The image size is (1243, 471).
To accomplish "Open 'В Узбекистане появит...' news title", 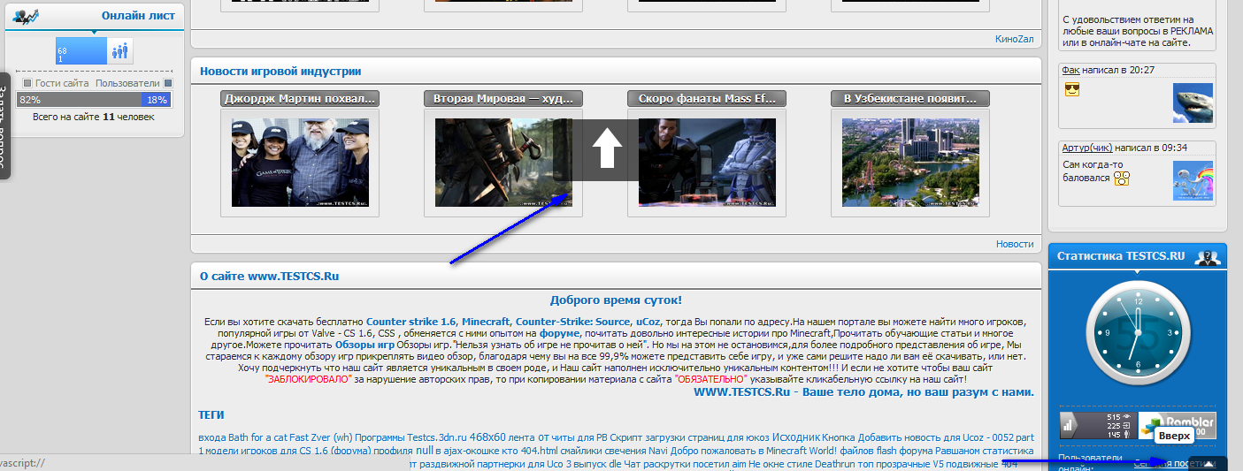I will (x=910, y=99).
